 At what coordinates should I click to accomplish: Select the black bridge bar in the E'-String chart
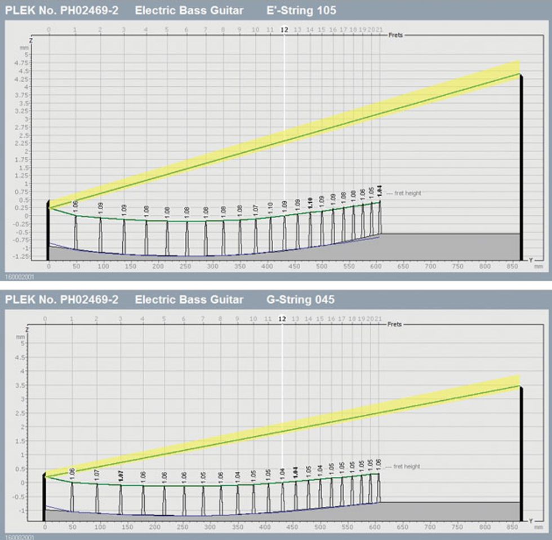click(521, 166)
